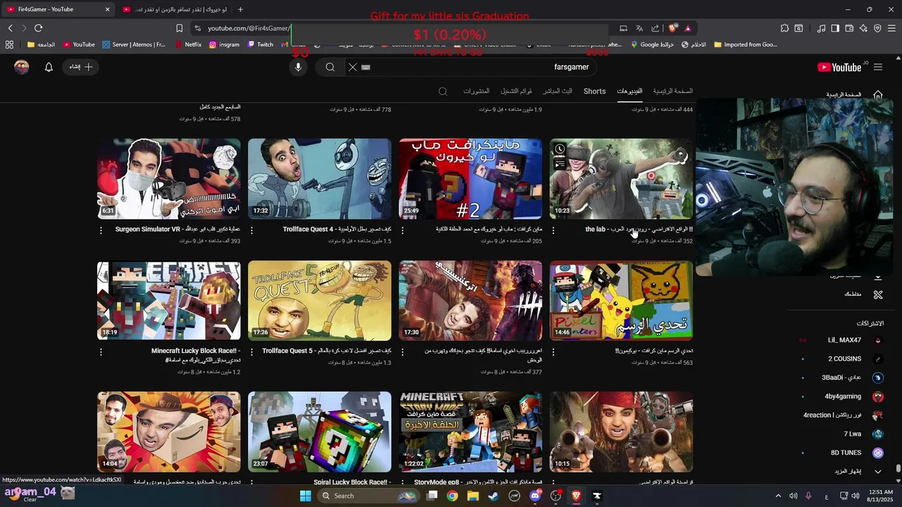The width and height of the screenshot is (902, 507).
Task: Open the translate page icon in address bar
Action: pos(639,28)
